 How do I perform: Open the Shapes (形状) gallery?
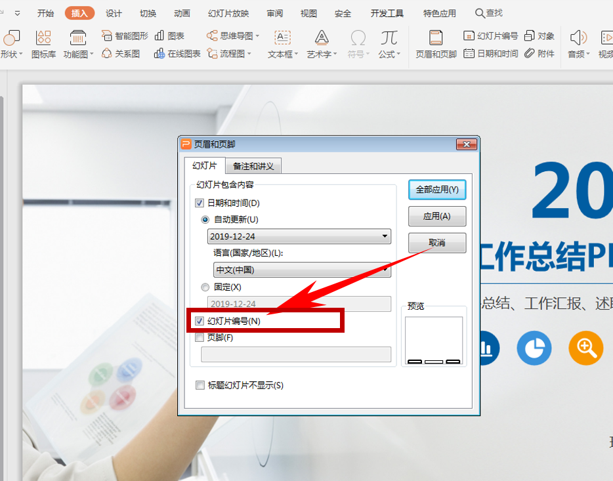click(x=12, y=45)
